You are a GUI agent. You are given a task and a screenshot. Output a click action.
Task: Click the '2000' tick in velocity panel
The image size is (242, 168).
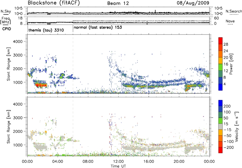(x=18, y=131)
